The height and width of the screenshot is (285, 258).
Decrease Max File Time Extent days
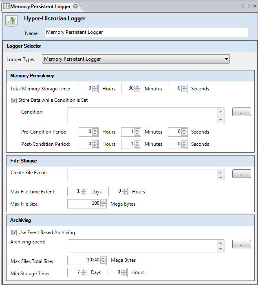click(84, 193)
